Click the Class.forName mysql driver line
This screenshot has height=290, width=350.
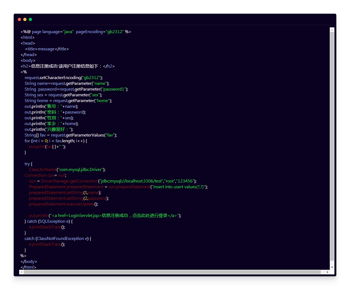click(67, 170)
